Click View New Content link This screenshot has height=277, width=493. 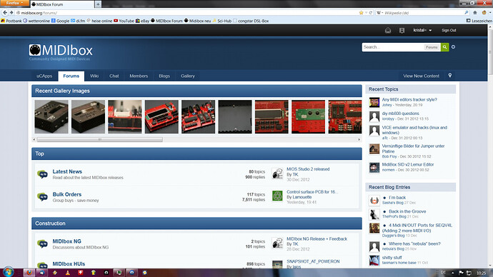[421, 76]
